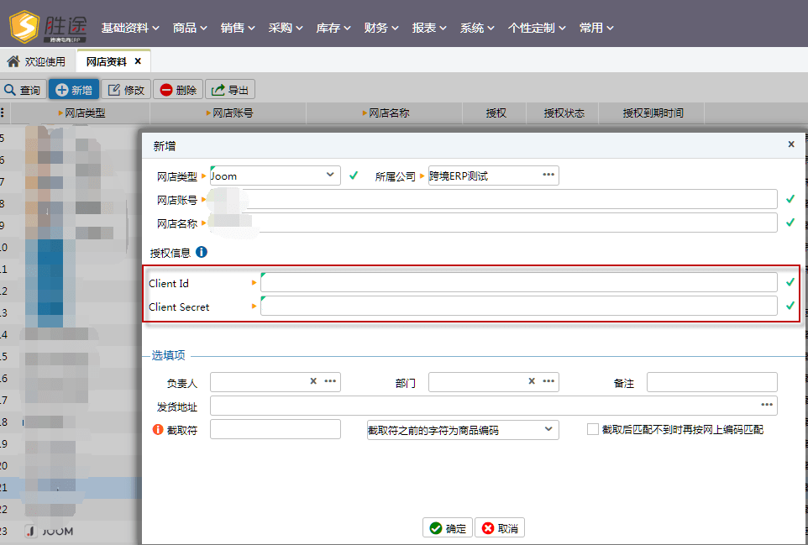808x545 pixels.
Task: Clear the 部门 field with X
Action: (x=532, y=381)
